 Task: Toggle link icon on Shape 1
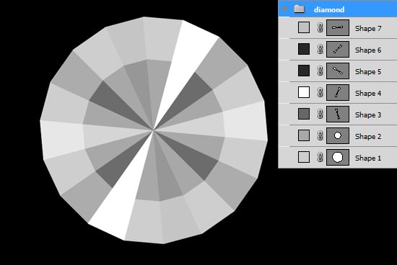point(320,157)
